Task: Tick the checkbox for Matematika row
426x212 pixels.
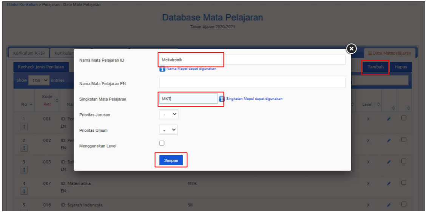Action: (404, 183)
